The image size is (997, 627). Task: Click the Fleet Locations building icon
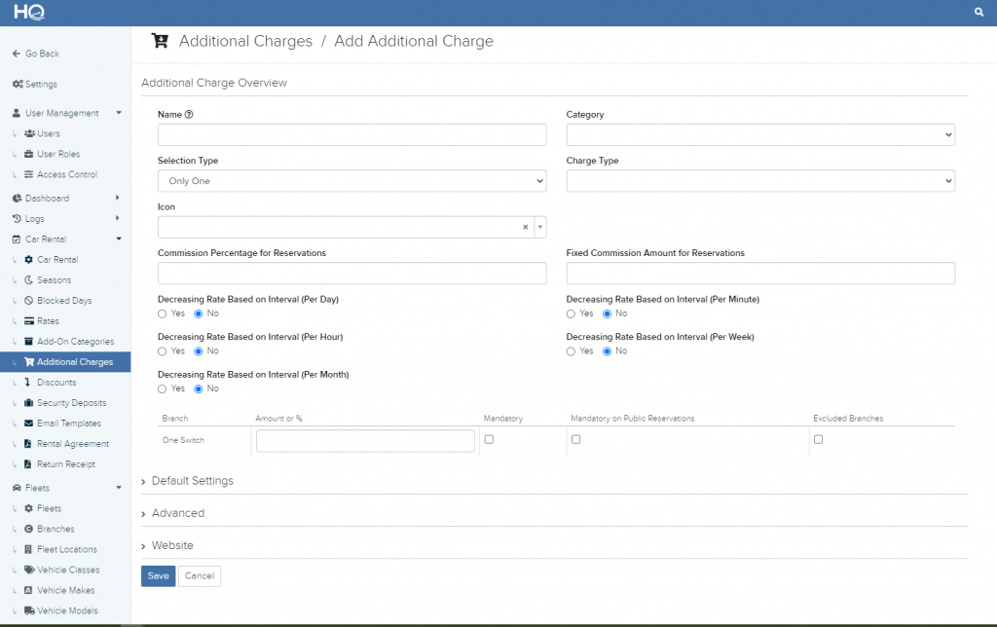click(28, 549)
